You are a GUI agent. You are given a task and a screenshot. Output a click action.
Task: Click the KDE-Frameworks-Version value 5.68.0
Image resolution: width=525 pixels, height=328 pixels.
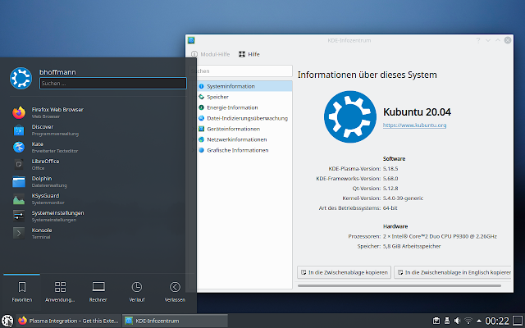390,179
